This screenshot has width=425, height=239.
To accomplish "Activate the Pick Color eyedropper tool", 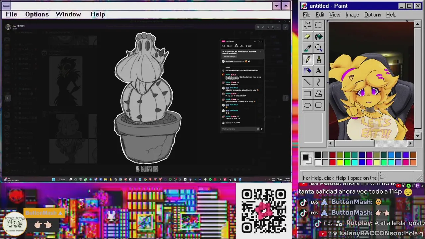I will [307, 48].
